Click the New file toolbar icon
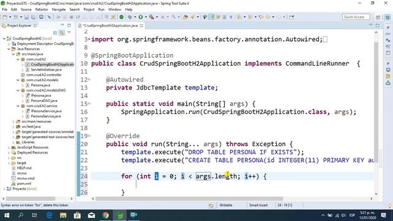 (x=5, y=17)
